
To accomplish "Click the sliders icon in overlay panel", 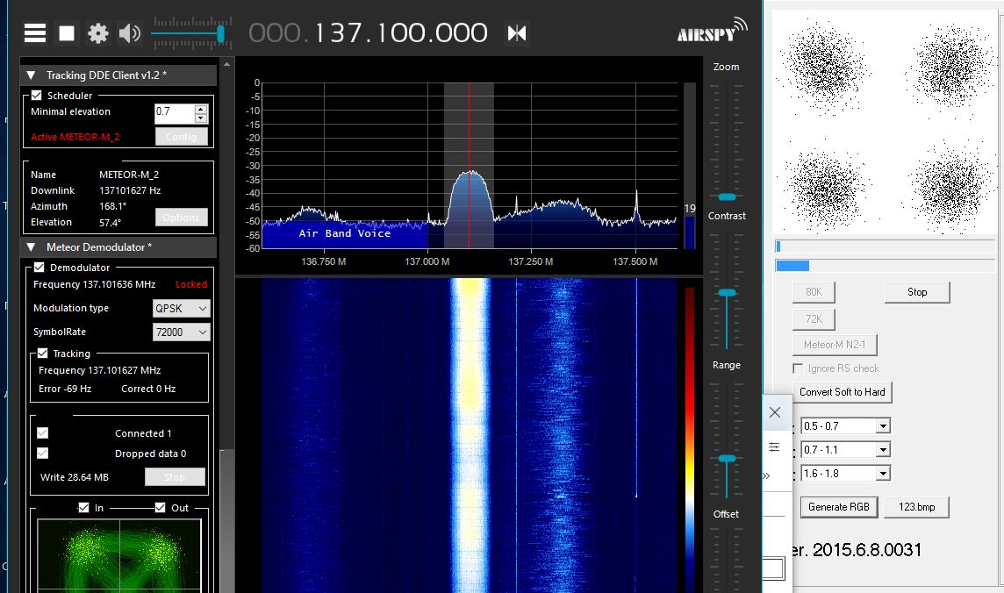I will pyautogui.click(x=774, y=447).
